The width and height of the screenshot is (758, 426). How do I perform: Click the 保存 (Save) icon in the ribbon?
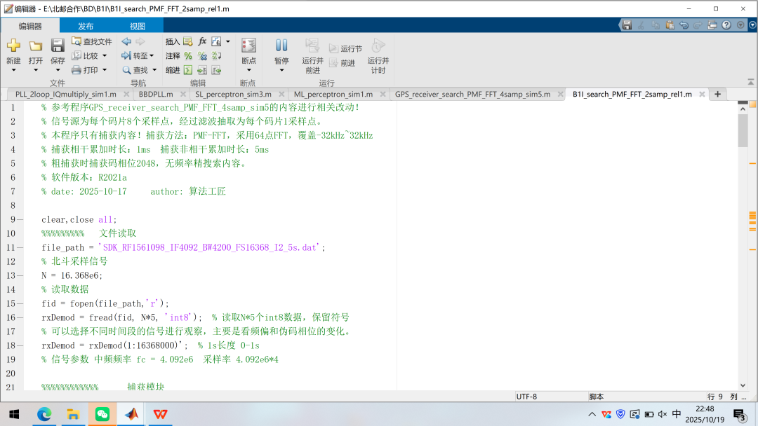[x=58, y=46]
